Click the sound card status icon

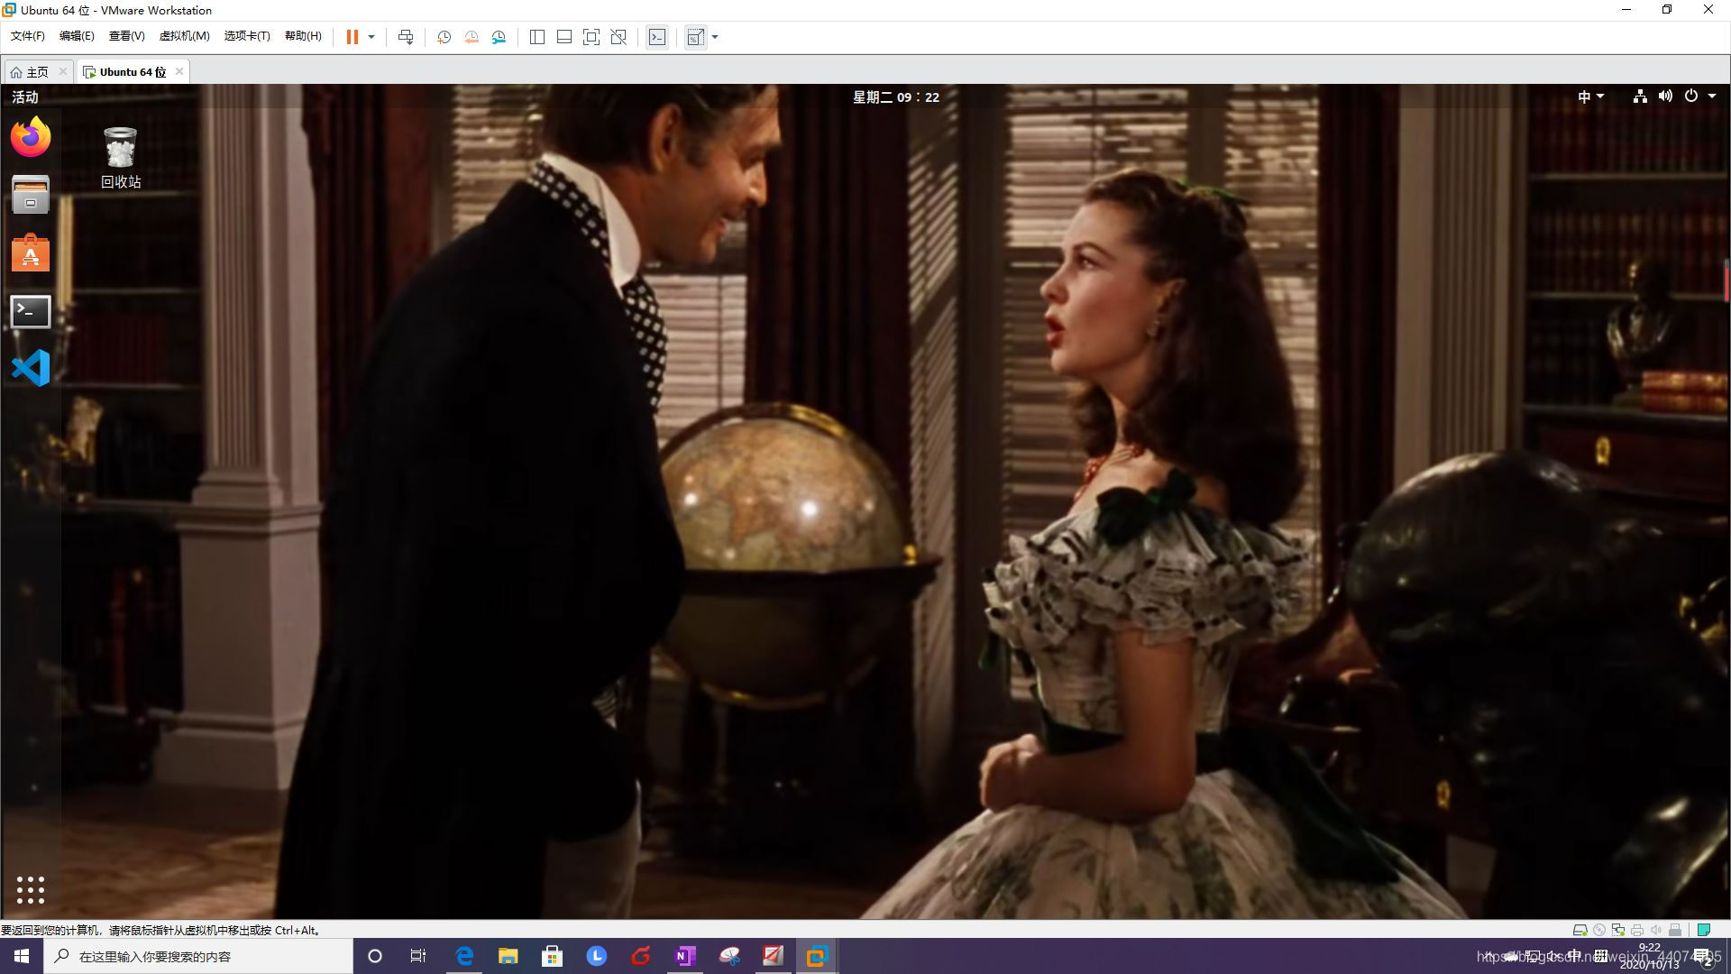1656,930
